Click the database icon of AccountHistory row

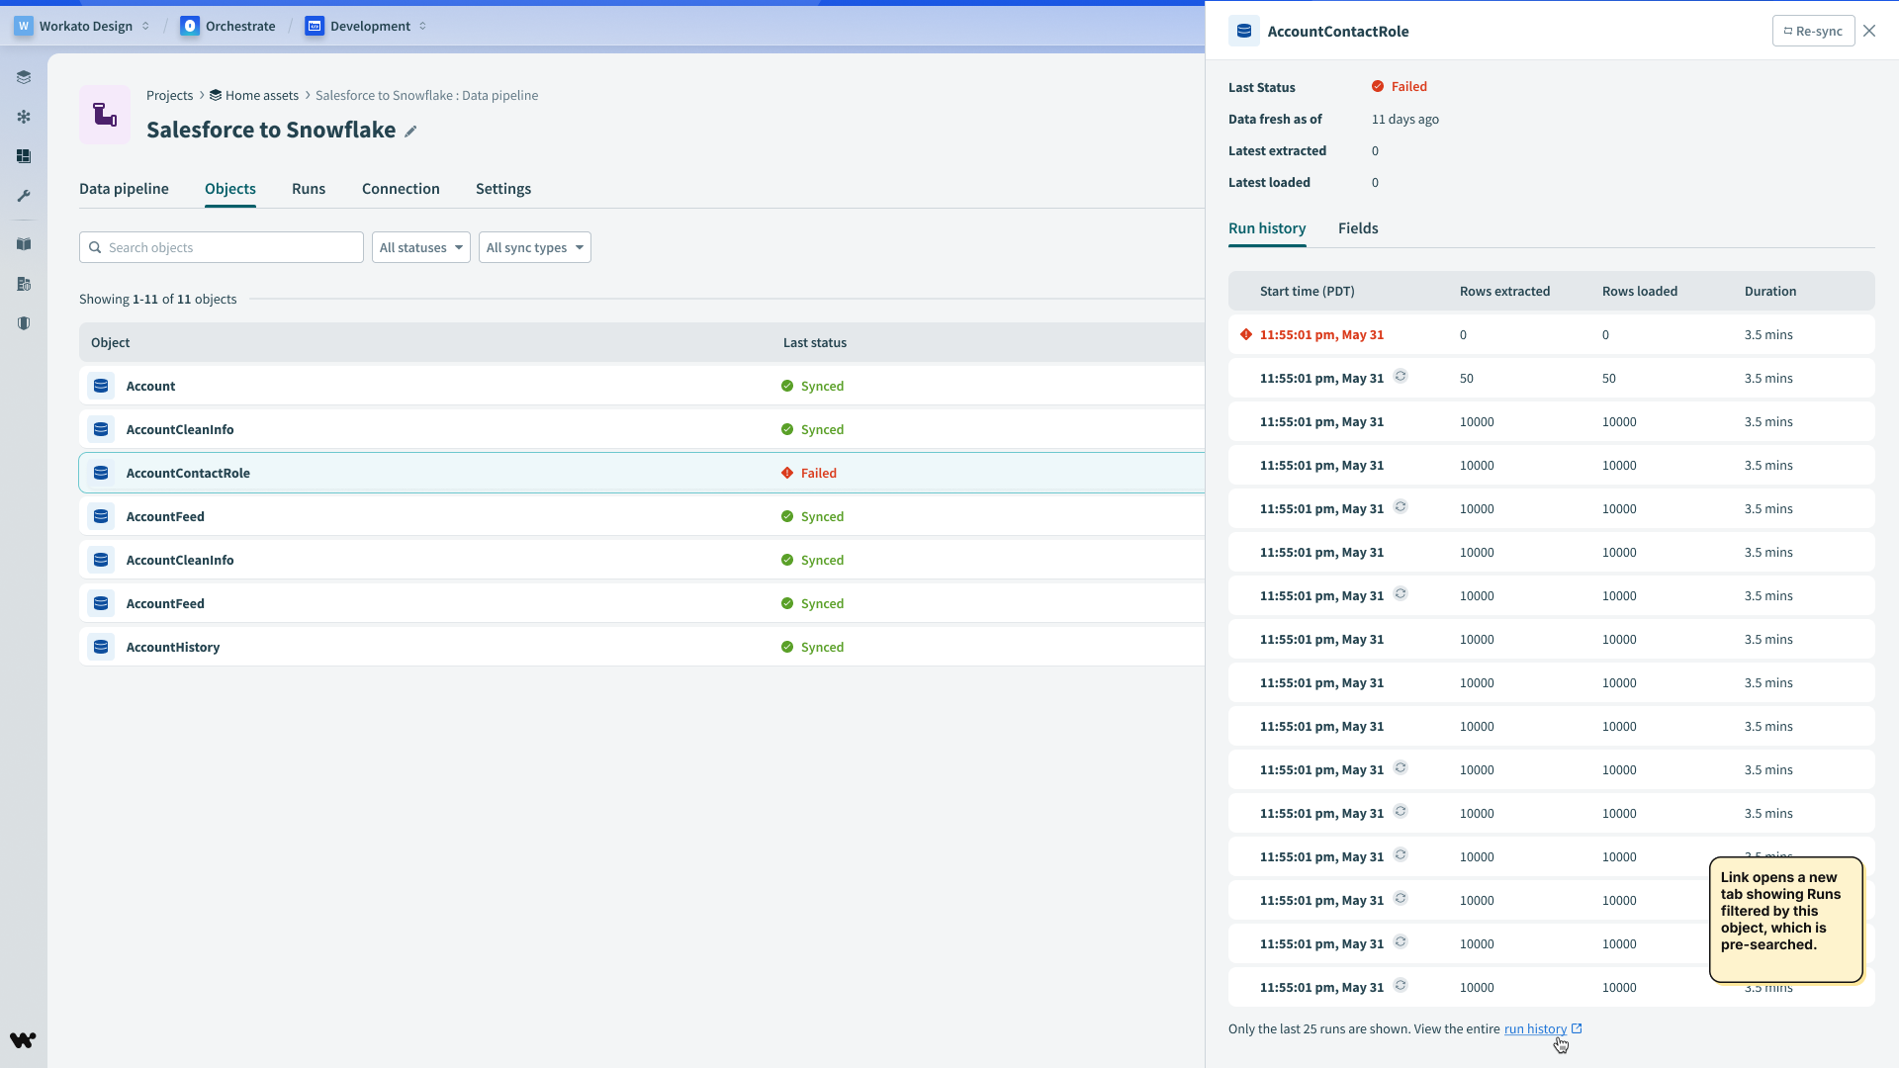tap(101, 647)
